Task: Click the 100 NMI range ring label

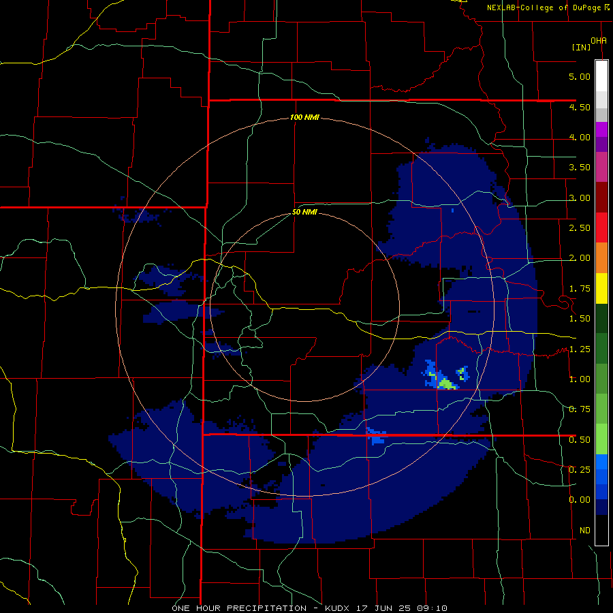Action: [304, 117]
